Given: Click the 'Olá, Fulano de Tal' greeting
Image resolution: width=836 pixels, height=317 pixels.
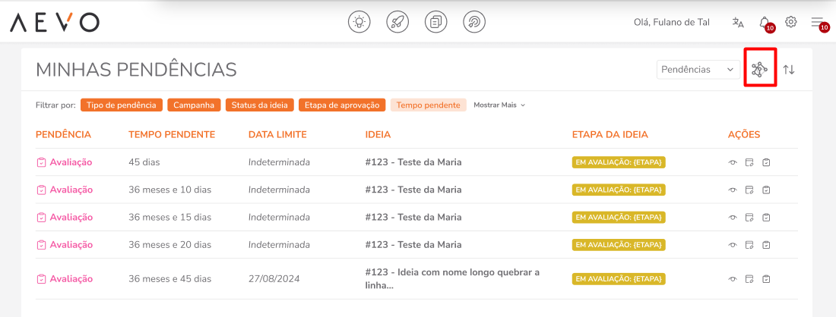Looking at the screenshot, I should click(x=672, y=22).
